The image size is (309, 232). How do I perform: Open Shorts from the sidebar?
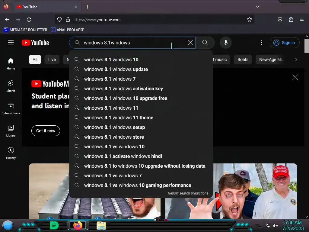point(11,86)
